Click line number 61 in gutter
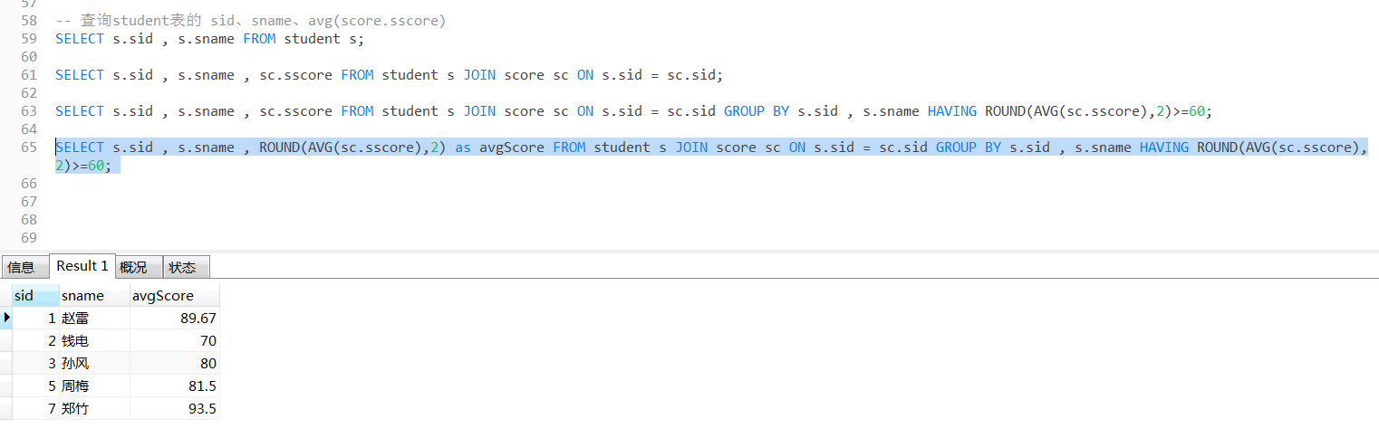1379x438 pixels. (x=28, y=74)
